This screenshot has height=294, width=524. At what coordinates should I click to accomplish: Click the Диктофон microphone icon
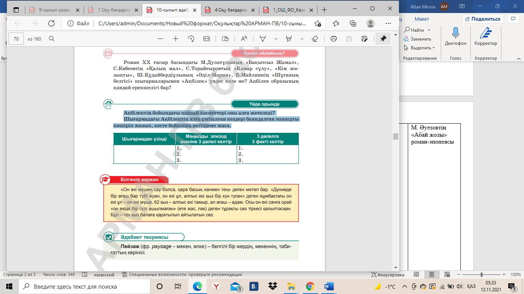coord(456,33)
